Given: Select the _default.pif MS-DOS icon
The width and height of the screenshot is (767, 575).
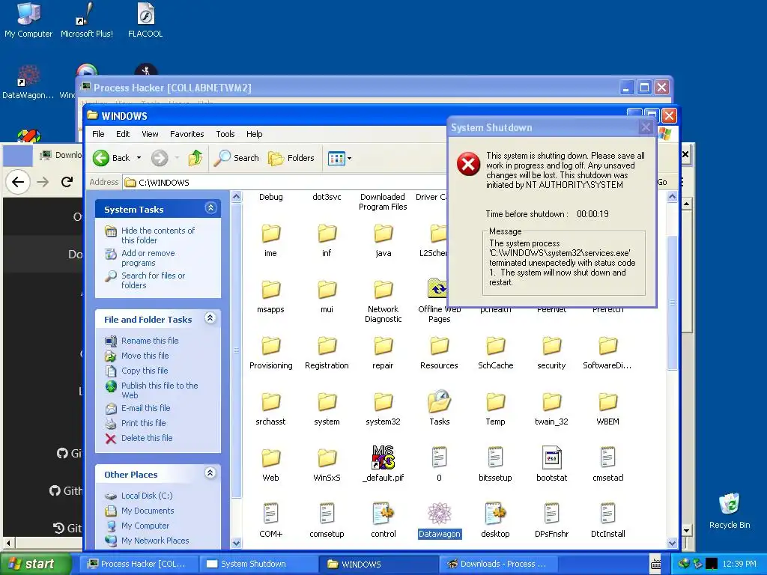Looking at the screenshot, I should tap(383, 457).
